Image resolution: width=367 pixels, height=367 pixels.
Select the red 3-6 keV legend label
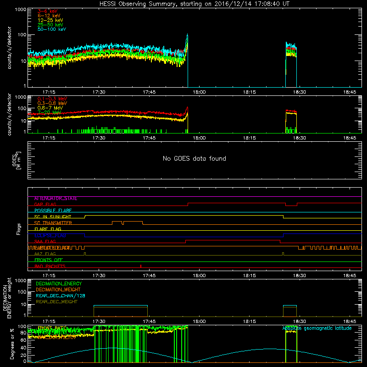(x=48, y=11)
